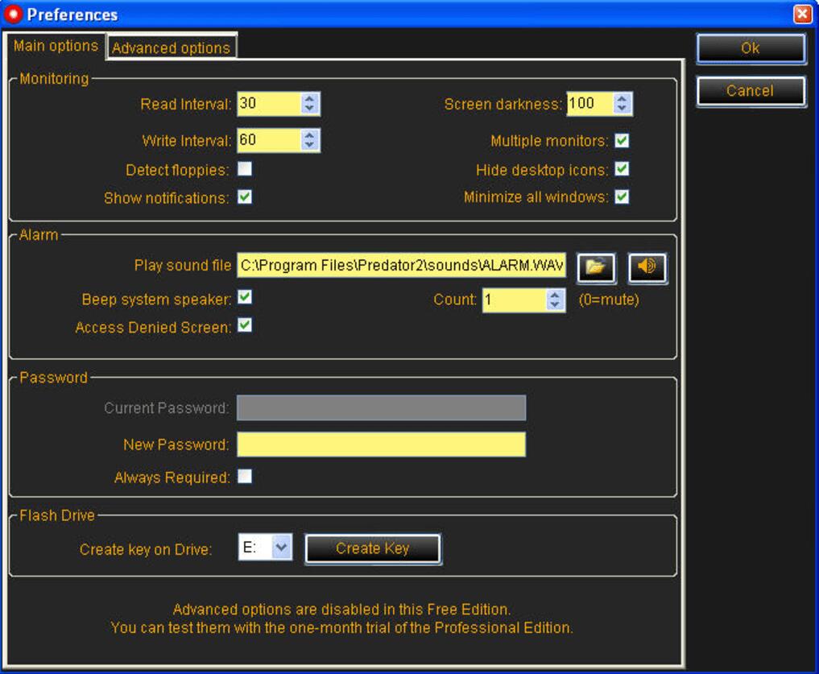
Task: Disable Multiple monitors checkbox
Action: click(x=622, y=141)
